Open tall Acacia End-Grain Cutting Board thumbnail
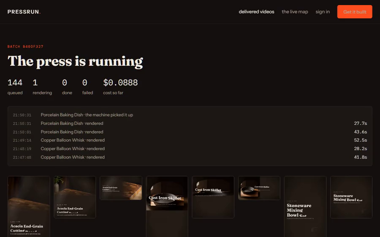The image size is (380, 237). [29, 207]
